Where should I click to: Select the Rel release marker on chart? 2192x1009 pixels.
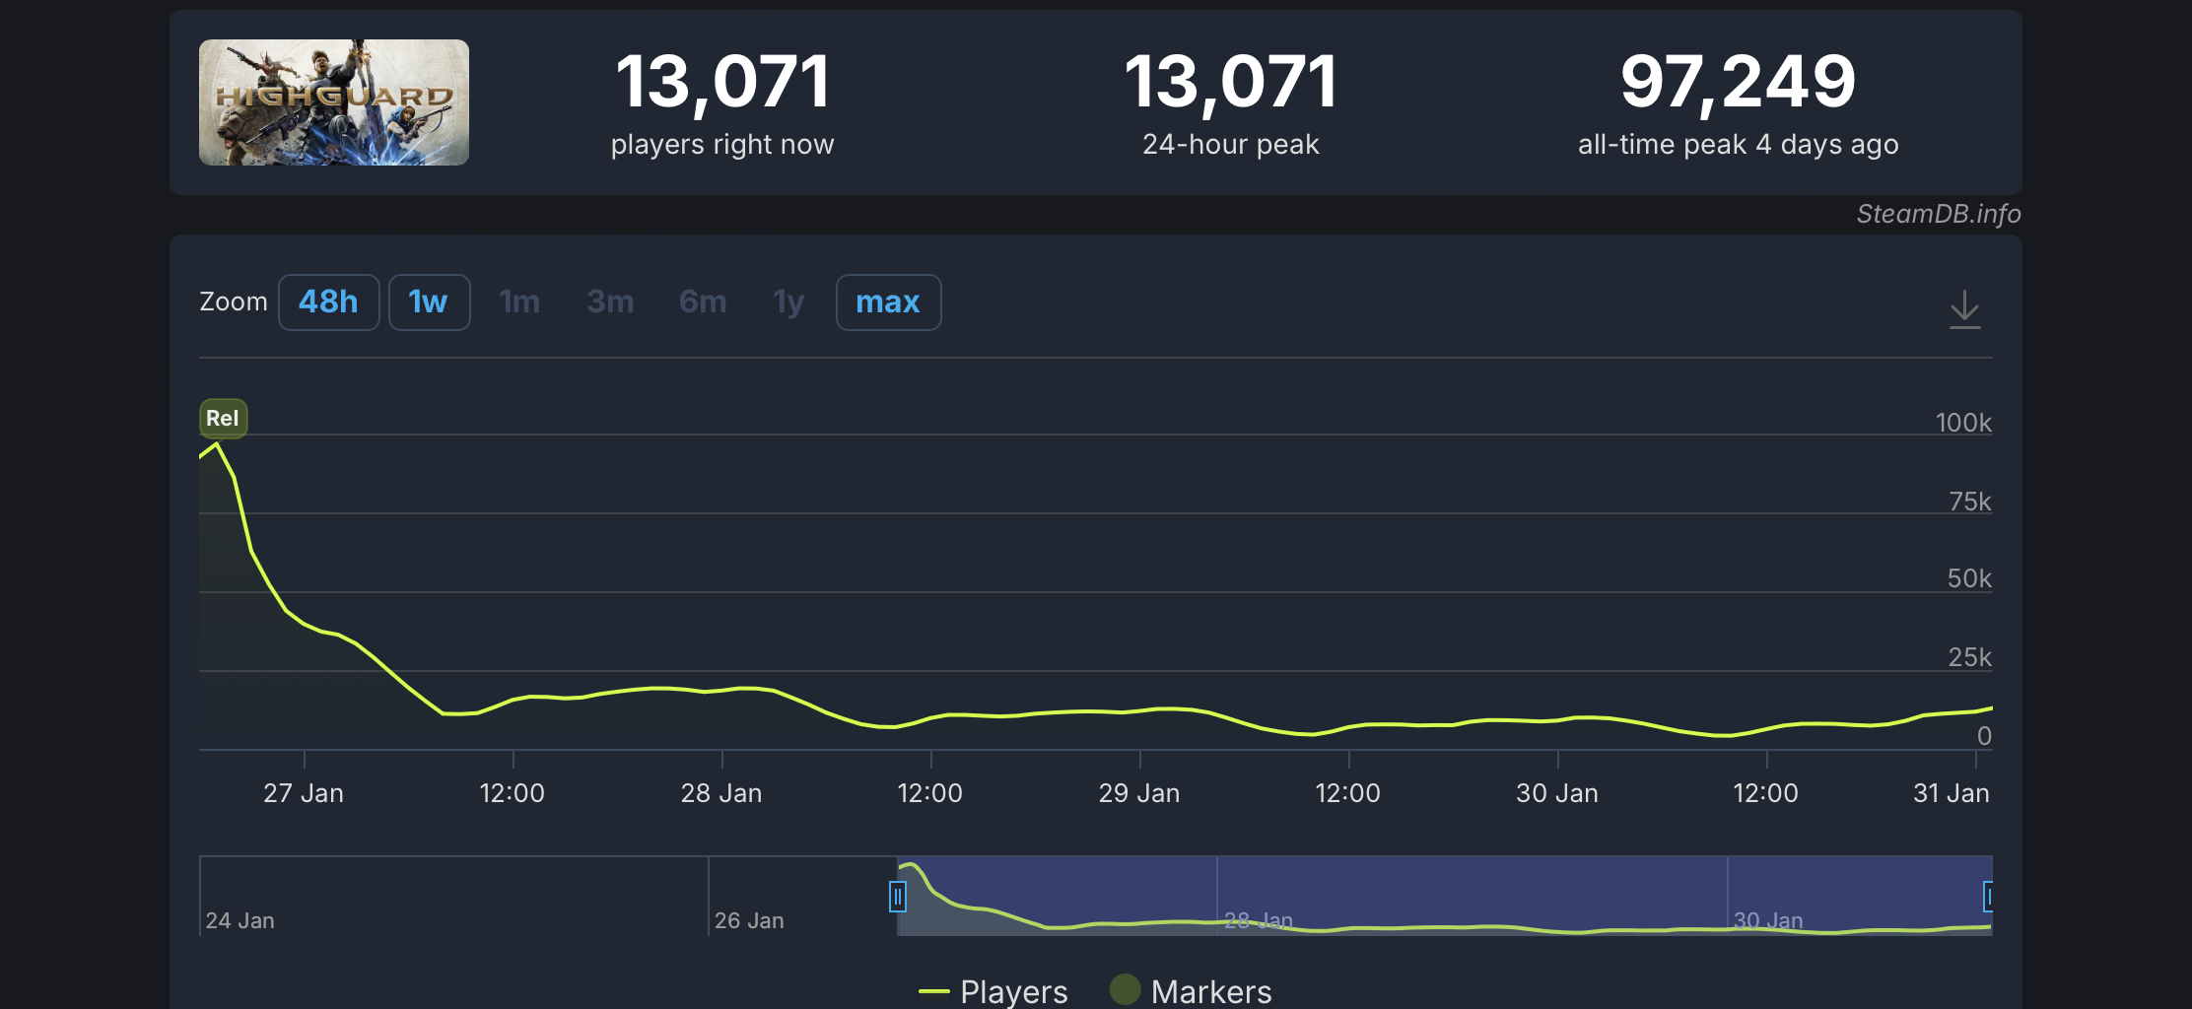(x=223, y=418)
